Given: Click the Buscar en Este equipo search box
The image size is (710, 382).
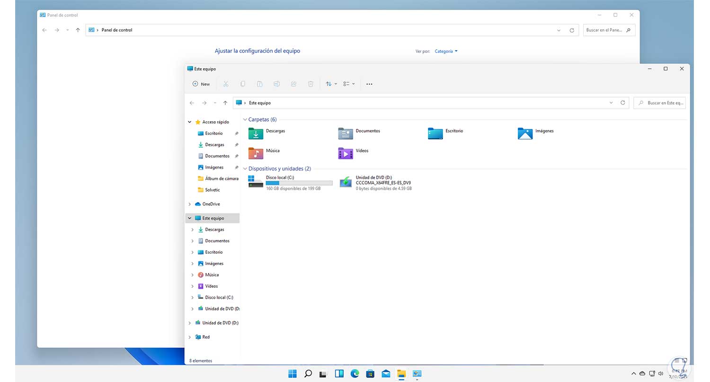Looking at the screenshot, I should [x=659, y=103].
